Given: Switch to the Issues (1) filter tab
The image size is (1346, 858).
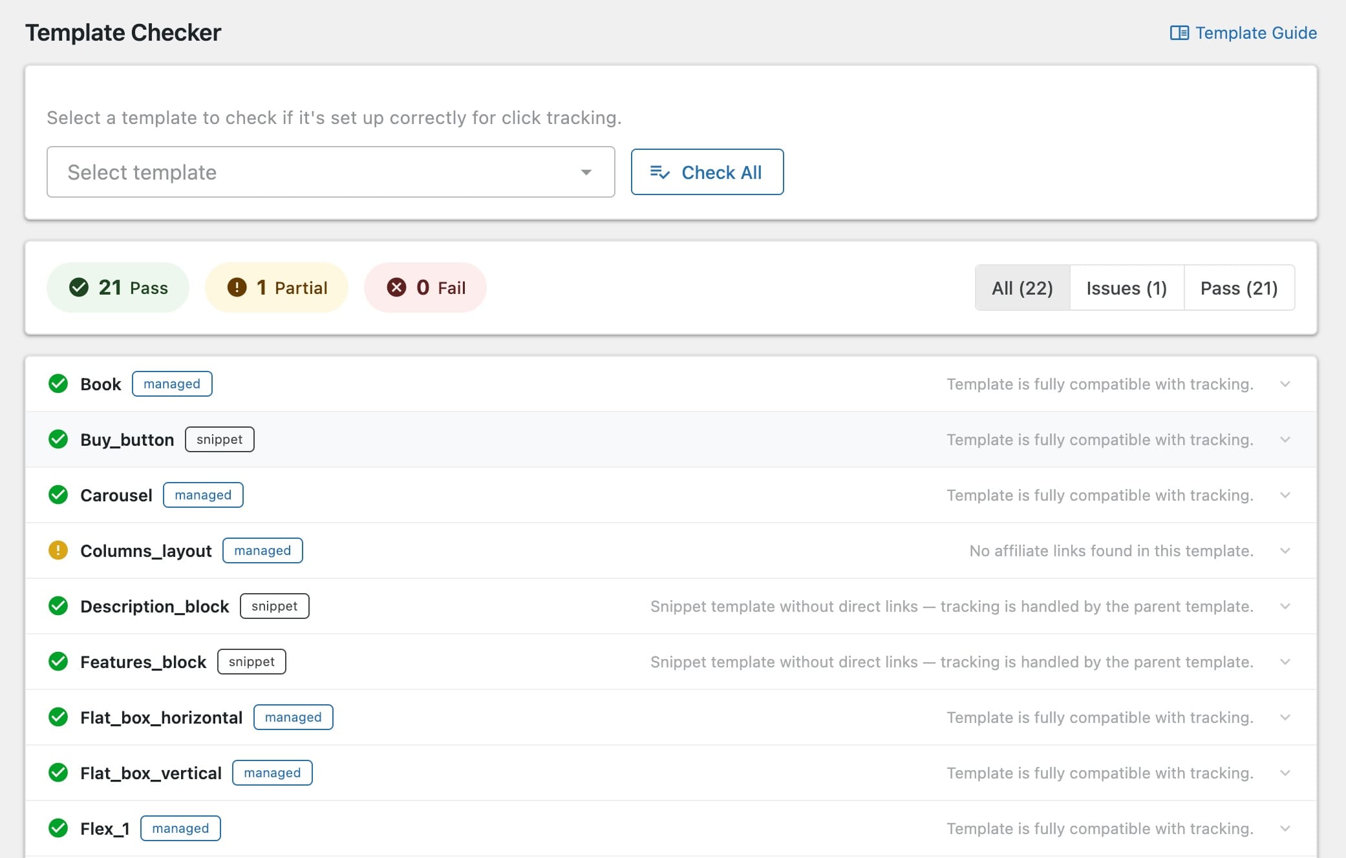Looking at the screenshot, I should pos(1126,288).
